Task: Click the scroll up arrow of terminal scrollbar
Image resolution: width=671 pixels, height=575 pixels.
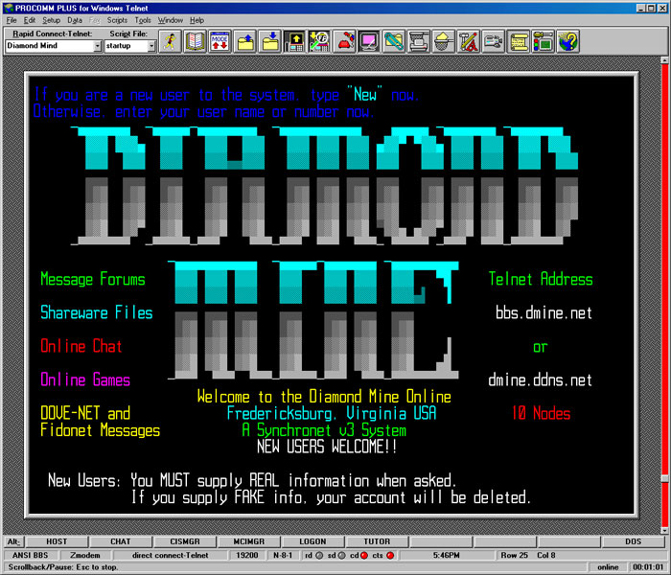Action: (x=664, y=59)
